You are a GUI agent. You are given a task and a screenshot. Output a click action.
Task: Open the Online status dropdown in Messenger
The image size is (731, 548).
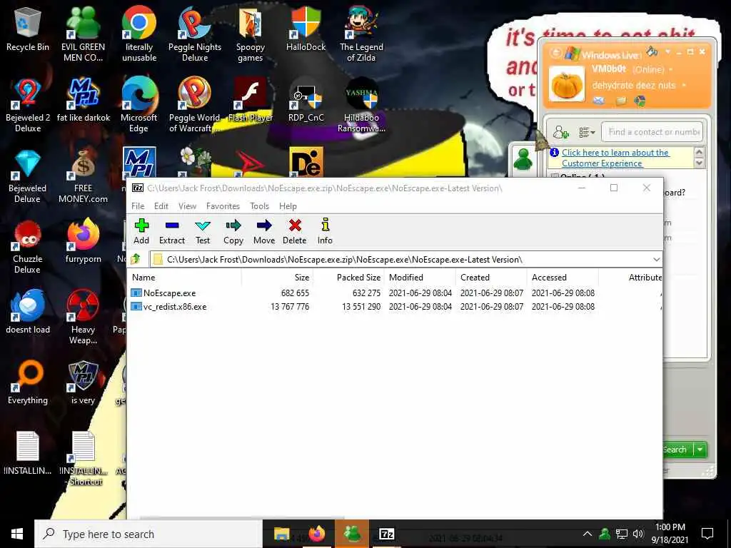click(671, 70)
